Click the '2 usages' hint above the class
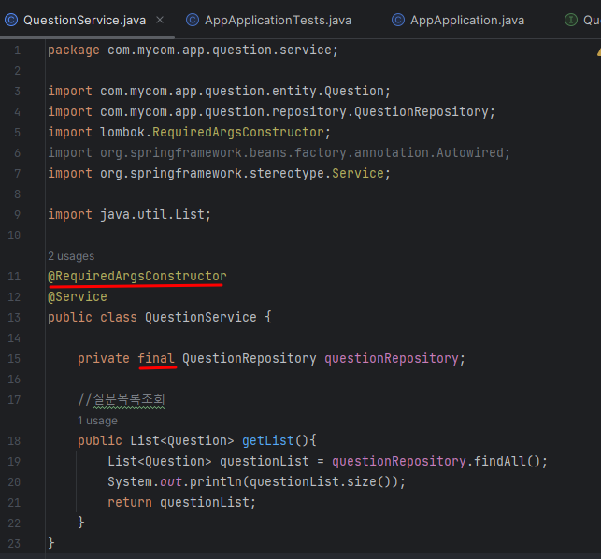Viewport: 601px width, 559px height. click(x=71, y=256)
